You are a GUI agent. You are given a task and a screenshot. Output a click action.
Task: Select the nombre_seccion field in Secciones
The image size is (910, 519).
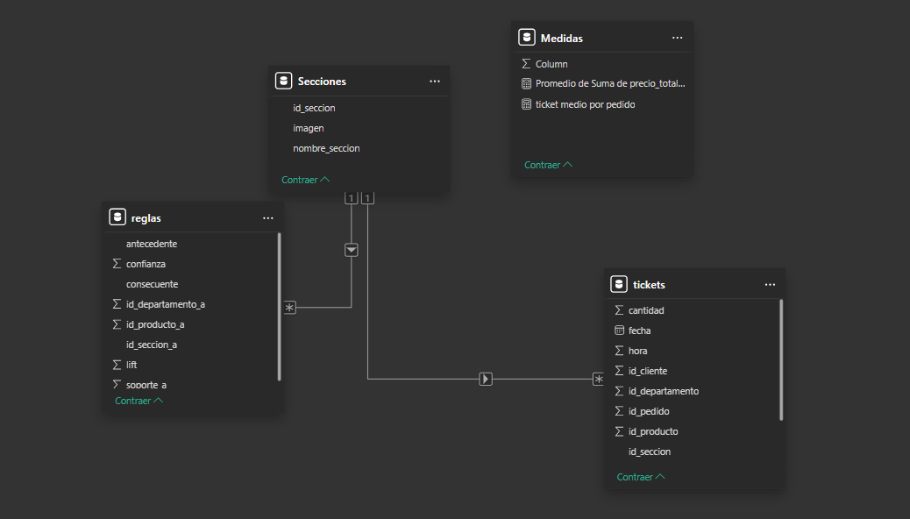click(x=326, y=148)
